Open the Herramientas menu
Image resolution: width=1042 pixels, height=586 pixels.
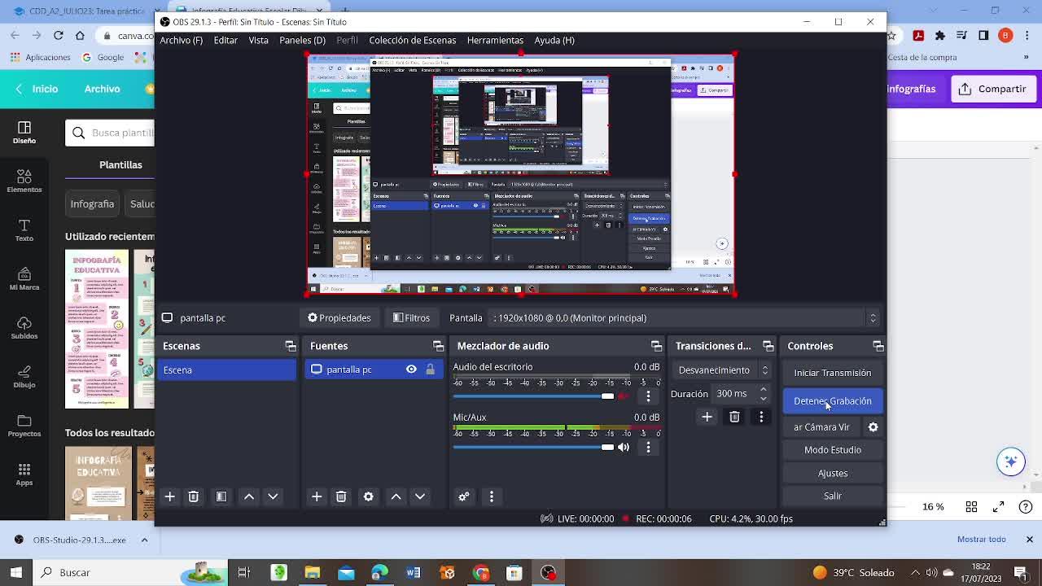coord(495,40)
